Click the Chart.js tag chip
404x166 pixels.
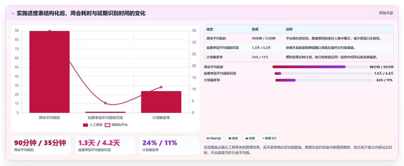coord(214,138)
